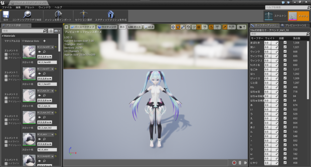
Task: Adjust びっくり weight slider field
Action: 271,78
